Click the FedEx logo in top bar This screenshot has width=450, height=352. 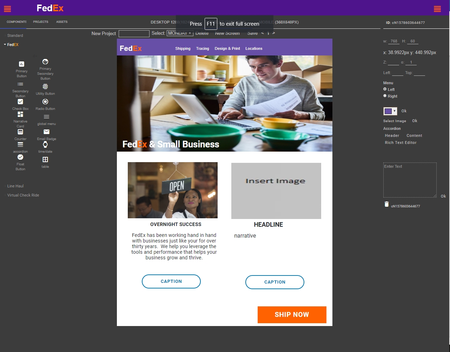coord(50,8)
